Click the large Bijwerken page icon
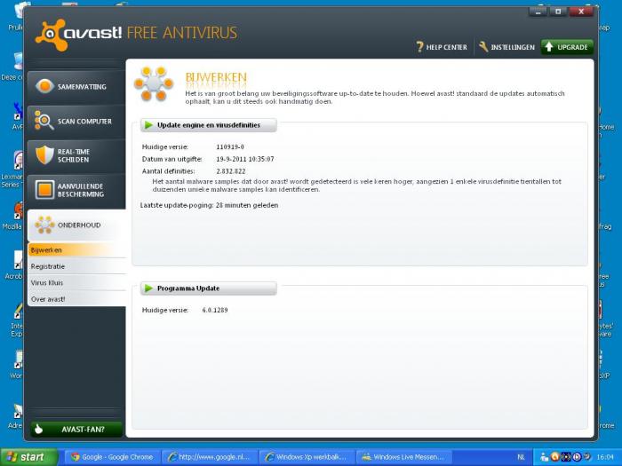 pos(154,84)
